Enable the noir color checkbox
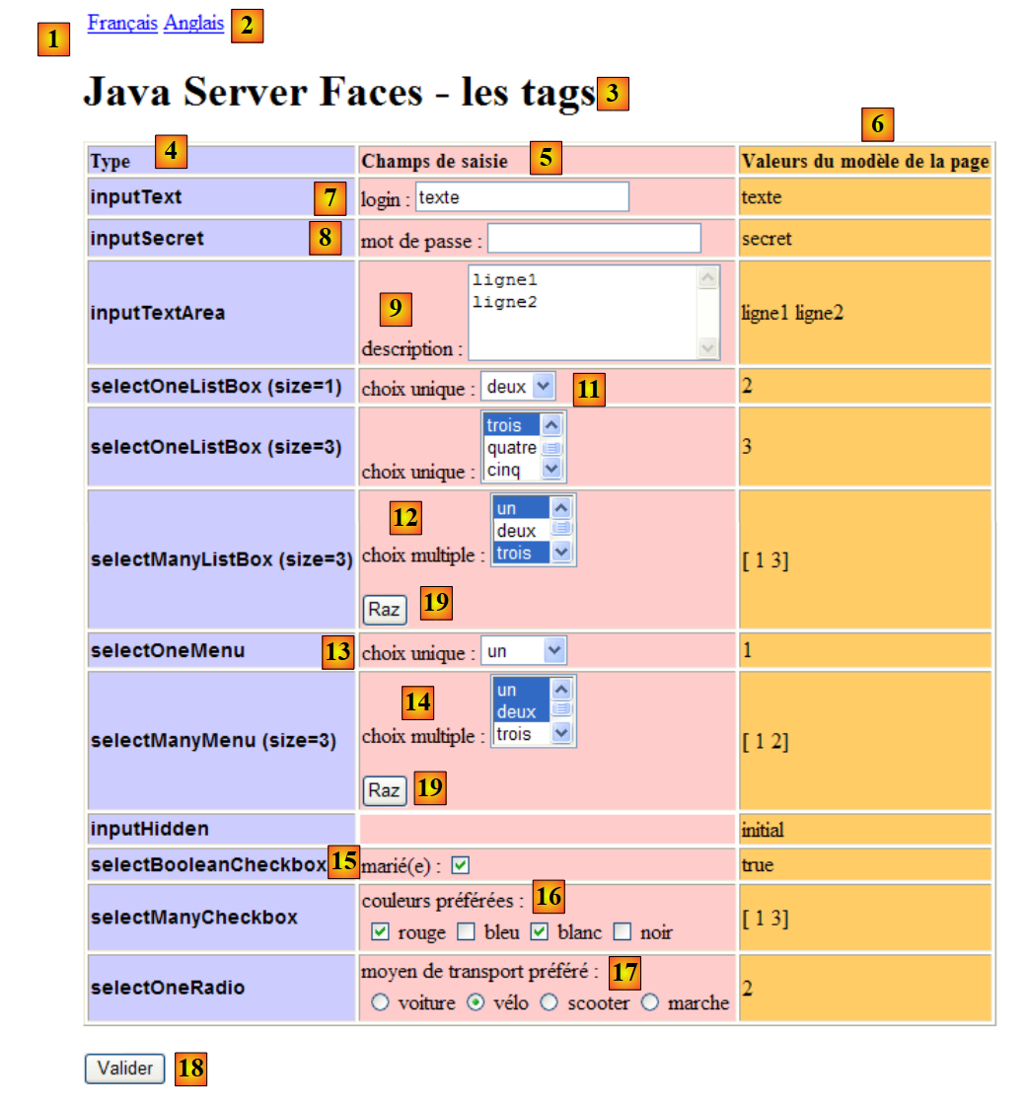This screenshot has width=1026, height=1107. (623, 931)
